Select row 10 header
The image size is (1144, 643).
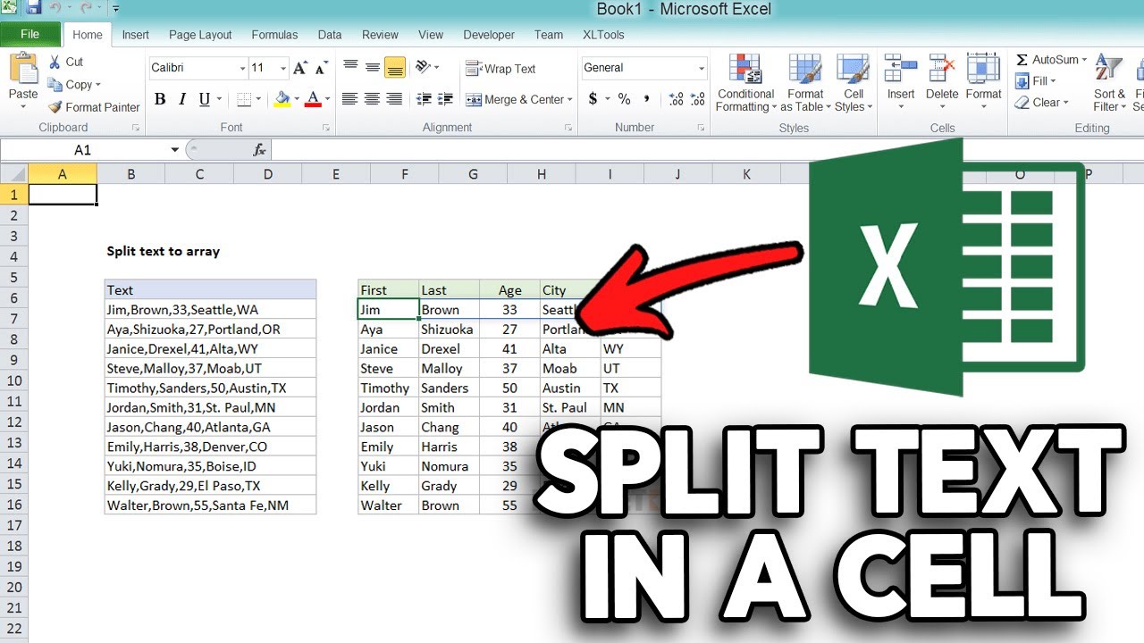(14, 380)
